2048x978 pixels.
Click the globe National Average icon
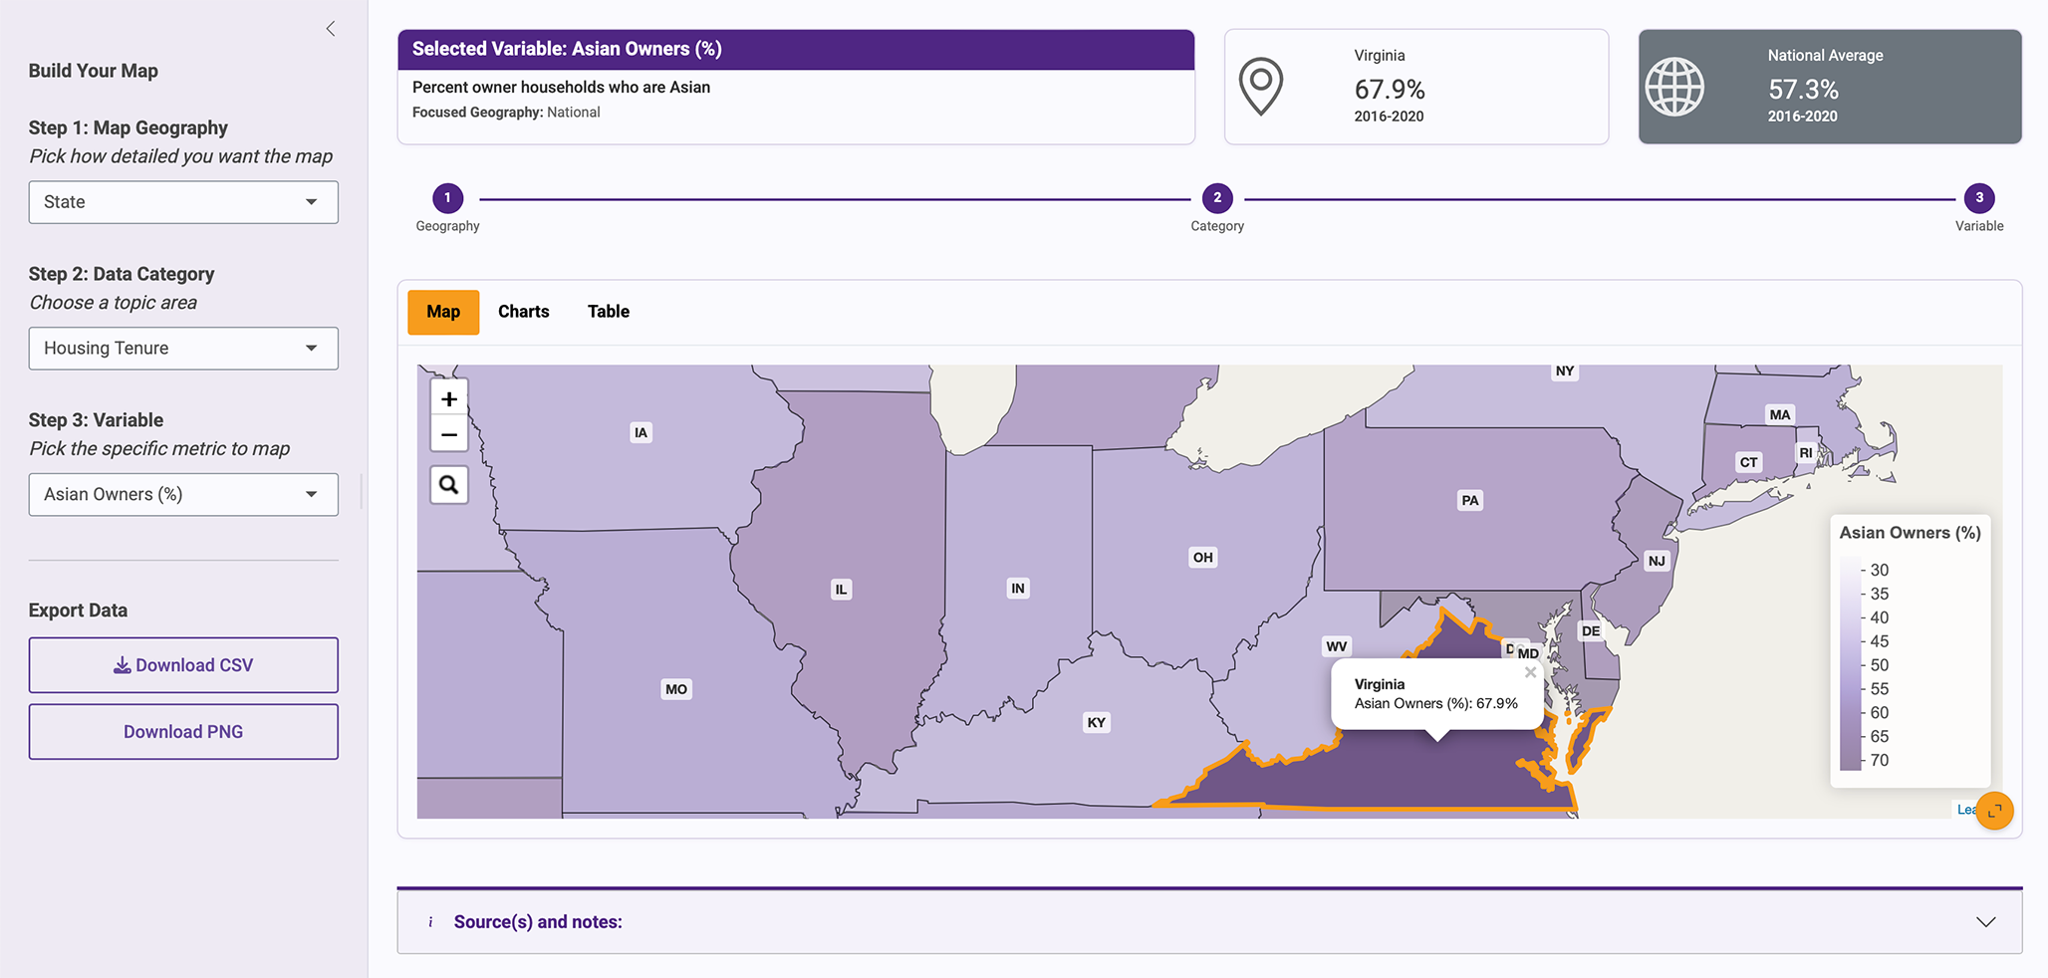(x=1674, y=87)
